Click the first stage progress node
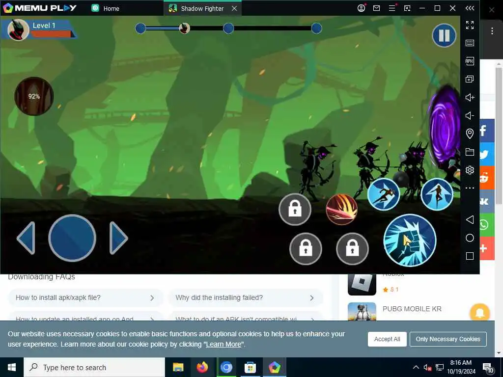Viewport: 503px width, 377px height. (x=140, y=28)
